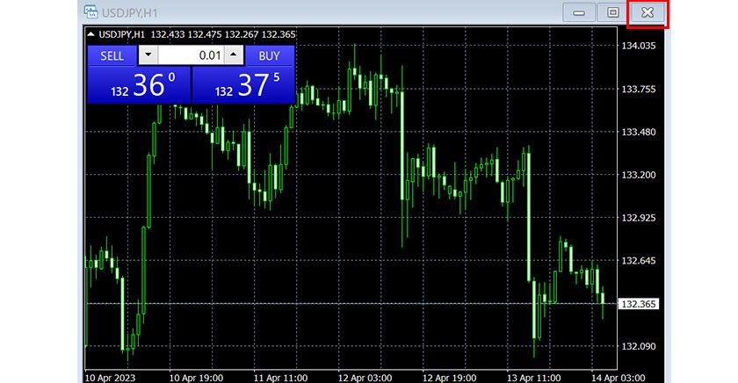Click the 0.01 lot volume input field
Image resolution: width=738 pixels, height=383 pixels.
tap(191, 55)
